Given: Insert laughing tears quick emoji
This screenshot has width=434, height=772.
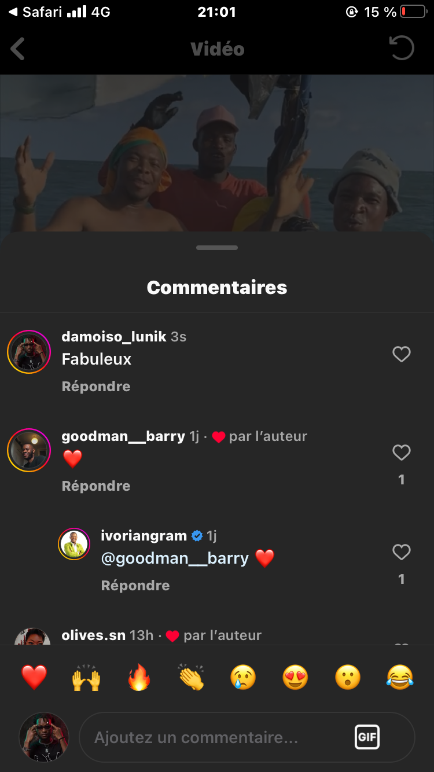Looking at the screenshot, I should tap(400, 677).
